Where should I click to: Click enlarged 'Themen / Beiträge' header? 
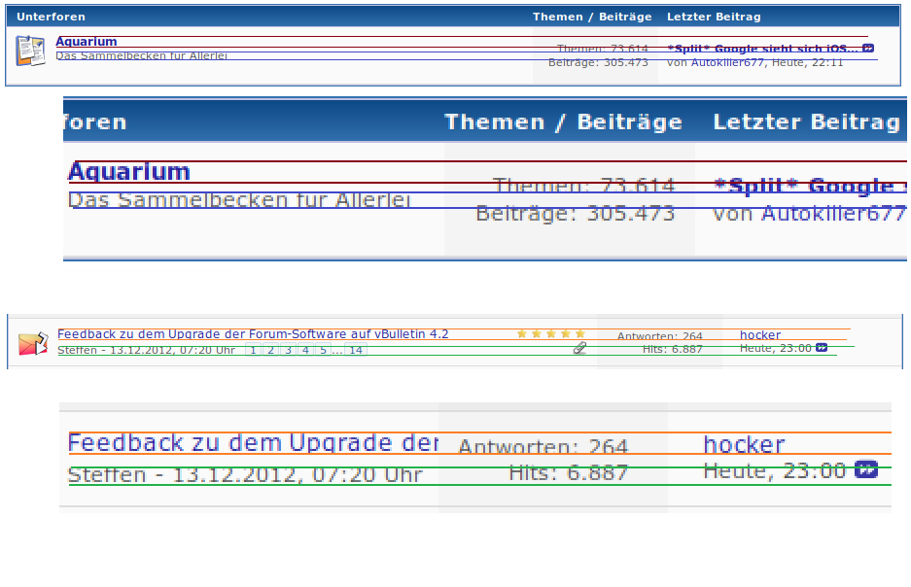point(563,121)
